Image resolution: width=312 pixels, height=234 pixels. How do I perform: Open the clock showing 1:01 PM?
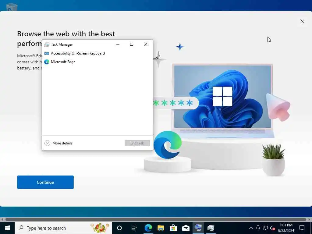[286, 228]
